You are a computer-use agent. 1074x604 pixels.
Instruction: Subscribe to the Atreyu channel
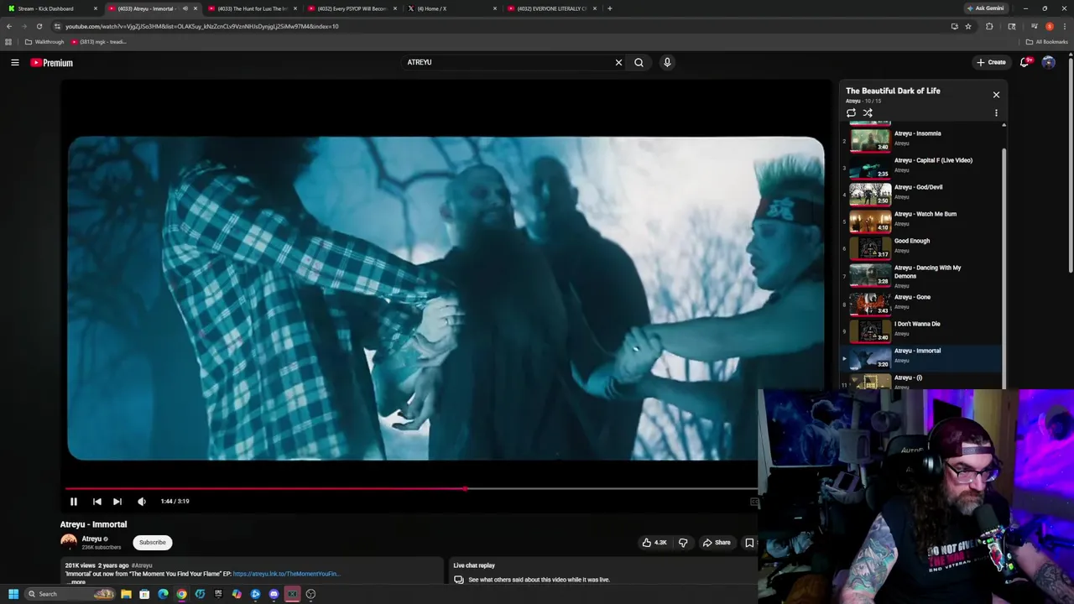tap(153, 542)
